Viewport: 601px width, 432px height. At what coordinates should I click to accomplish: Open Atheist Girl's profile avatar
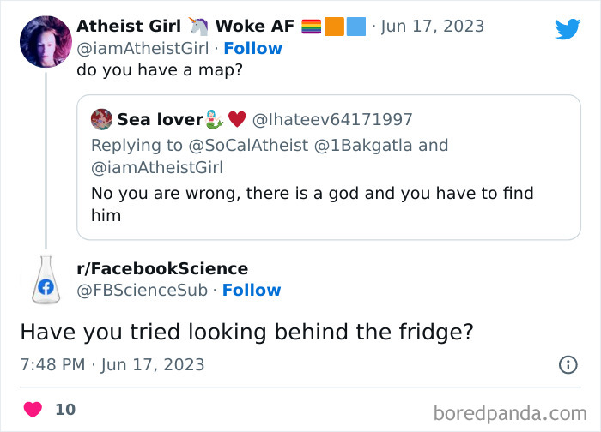pos(46,42)
